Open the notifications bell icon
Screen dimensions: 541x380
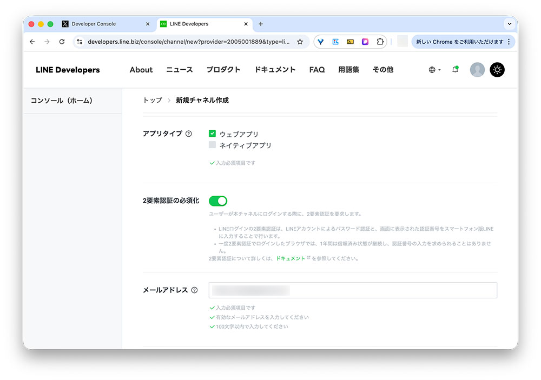click(455, 70)
